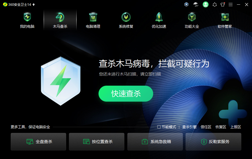Click the plugin puzzle icon in title bar
This screenshot has width=252, height=159.
click(x=215, y=4)
